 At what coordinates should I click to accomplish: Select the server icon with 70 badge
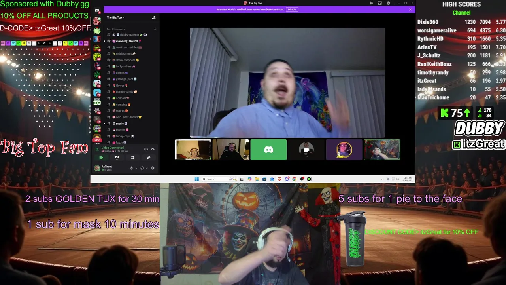point(97,93)
